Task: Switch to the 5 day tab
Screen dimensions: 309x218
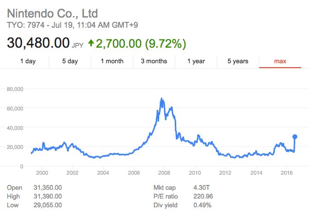Action: 70,61
